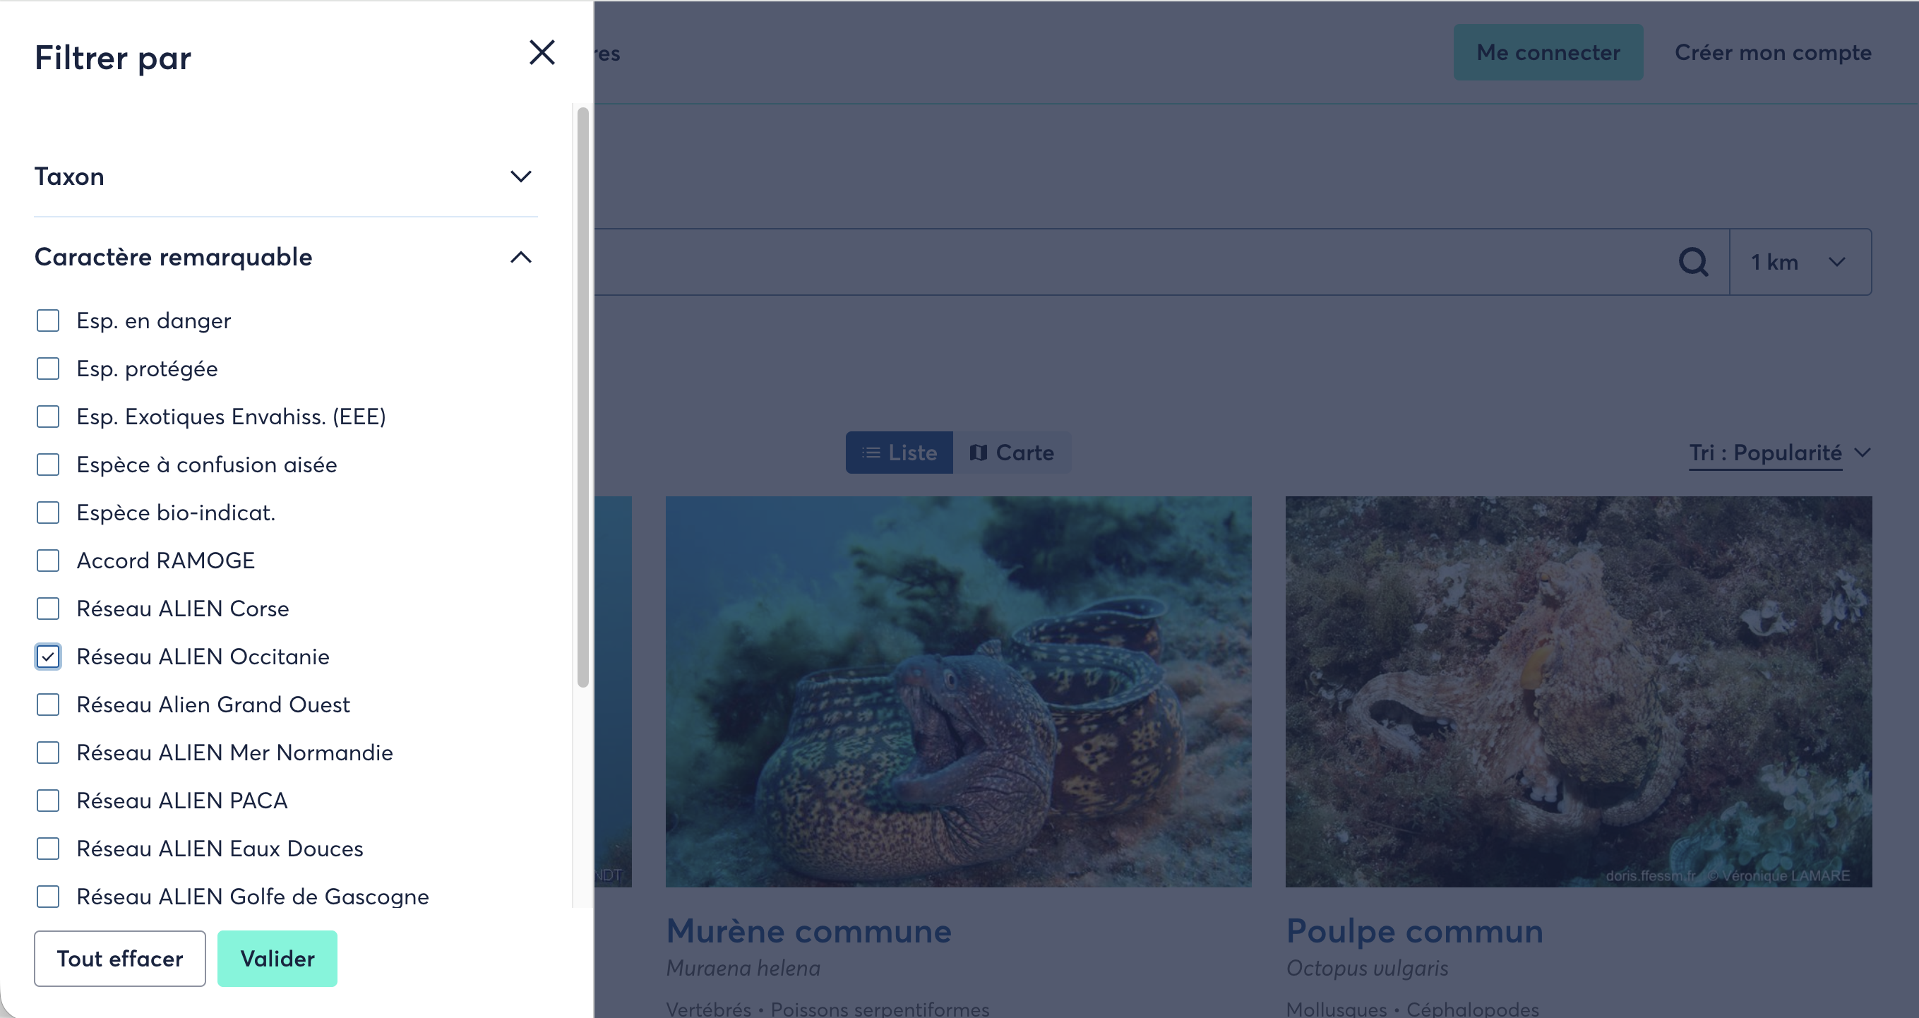Image resolution: width=1919 pixels, height=1018 pixels.
Task: Open the Murène commune photo
Action: tap(958, 692)
